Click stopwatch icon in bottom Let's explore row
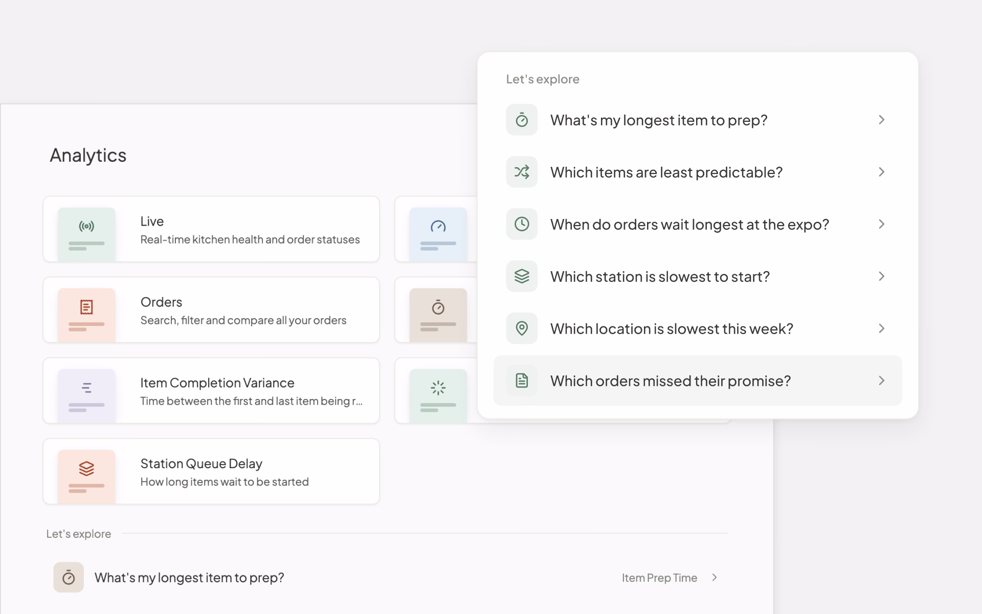Image resolution: width=982 pixels, height=614 pixels. [69, 578]
